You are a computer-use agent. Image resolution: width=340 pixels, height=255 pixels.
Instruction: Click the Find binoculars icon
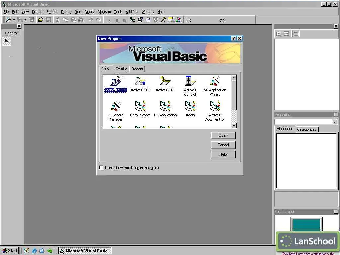click(x=81, y=20)
